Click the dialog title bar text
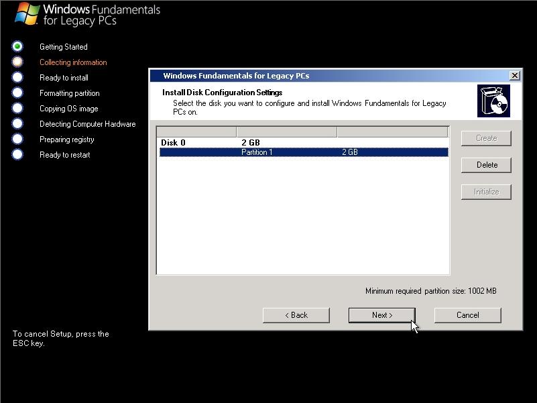The height and width of the screenshot is (403, 537). (236, 76)
